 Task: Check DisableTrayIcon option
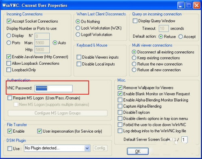pyautogui.click(x=120, y=112)
